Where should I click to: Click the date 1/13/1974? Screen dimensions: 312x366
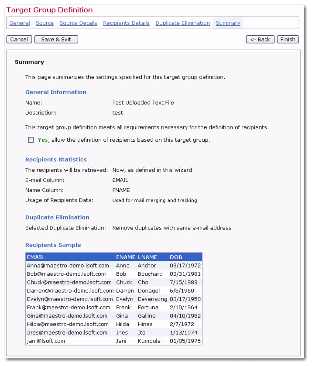click(x=184, y=333)
